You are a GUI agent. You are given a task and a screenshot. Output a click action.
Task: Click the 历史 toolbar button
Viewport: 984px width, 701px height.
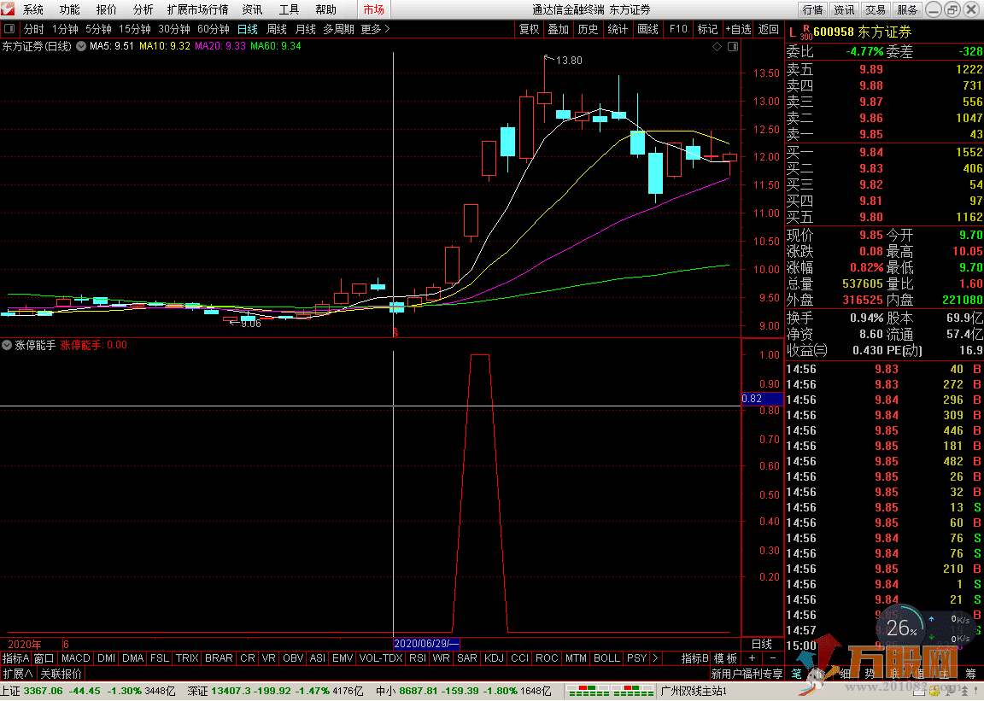coord(588,29)
